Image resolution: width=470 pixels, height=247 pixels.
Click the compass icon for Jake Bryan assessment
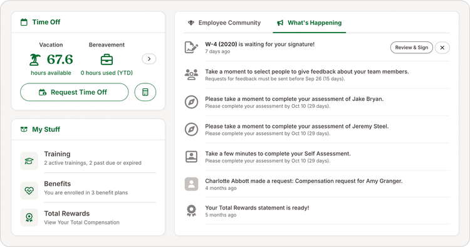[x=191, y=102]
